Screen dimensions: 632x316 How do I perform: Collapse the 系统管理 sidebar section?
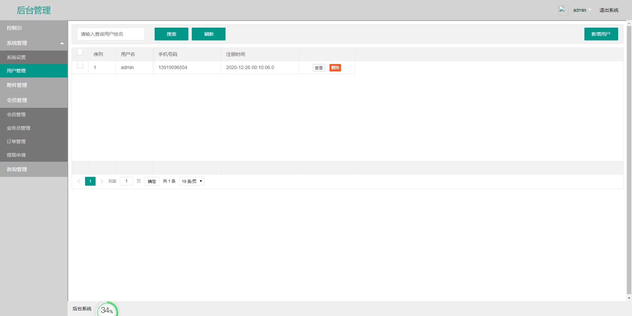tap(34, 43)
